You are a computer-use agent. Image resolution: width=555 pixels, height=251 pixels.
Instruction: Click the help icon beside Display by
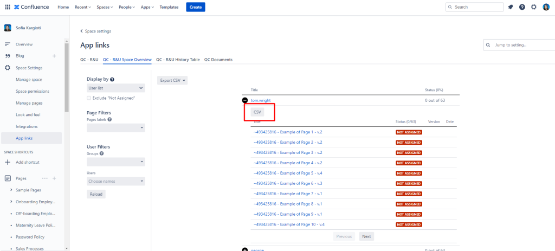112,79
